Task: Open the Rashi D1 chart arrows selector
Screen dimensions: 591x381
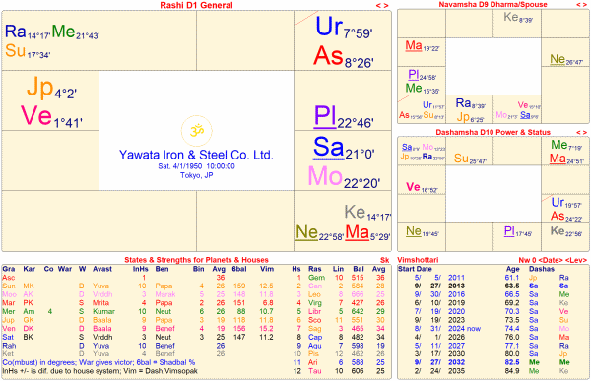Action: pyautogui.click(x=382, y=5)
